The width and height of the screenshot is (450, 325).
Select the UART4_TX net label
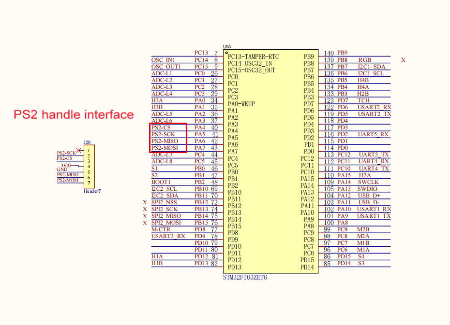pos(374,169)
